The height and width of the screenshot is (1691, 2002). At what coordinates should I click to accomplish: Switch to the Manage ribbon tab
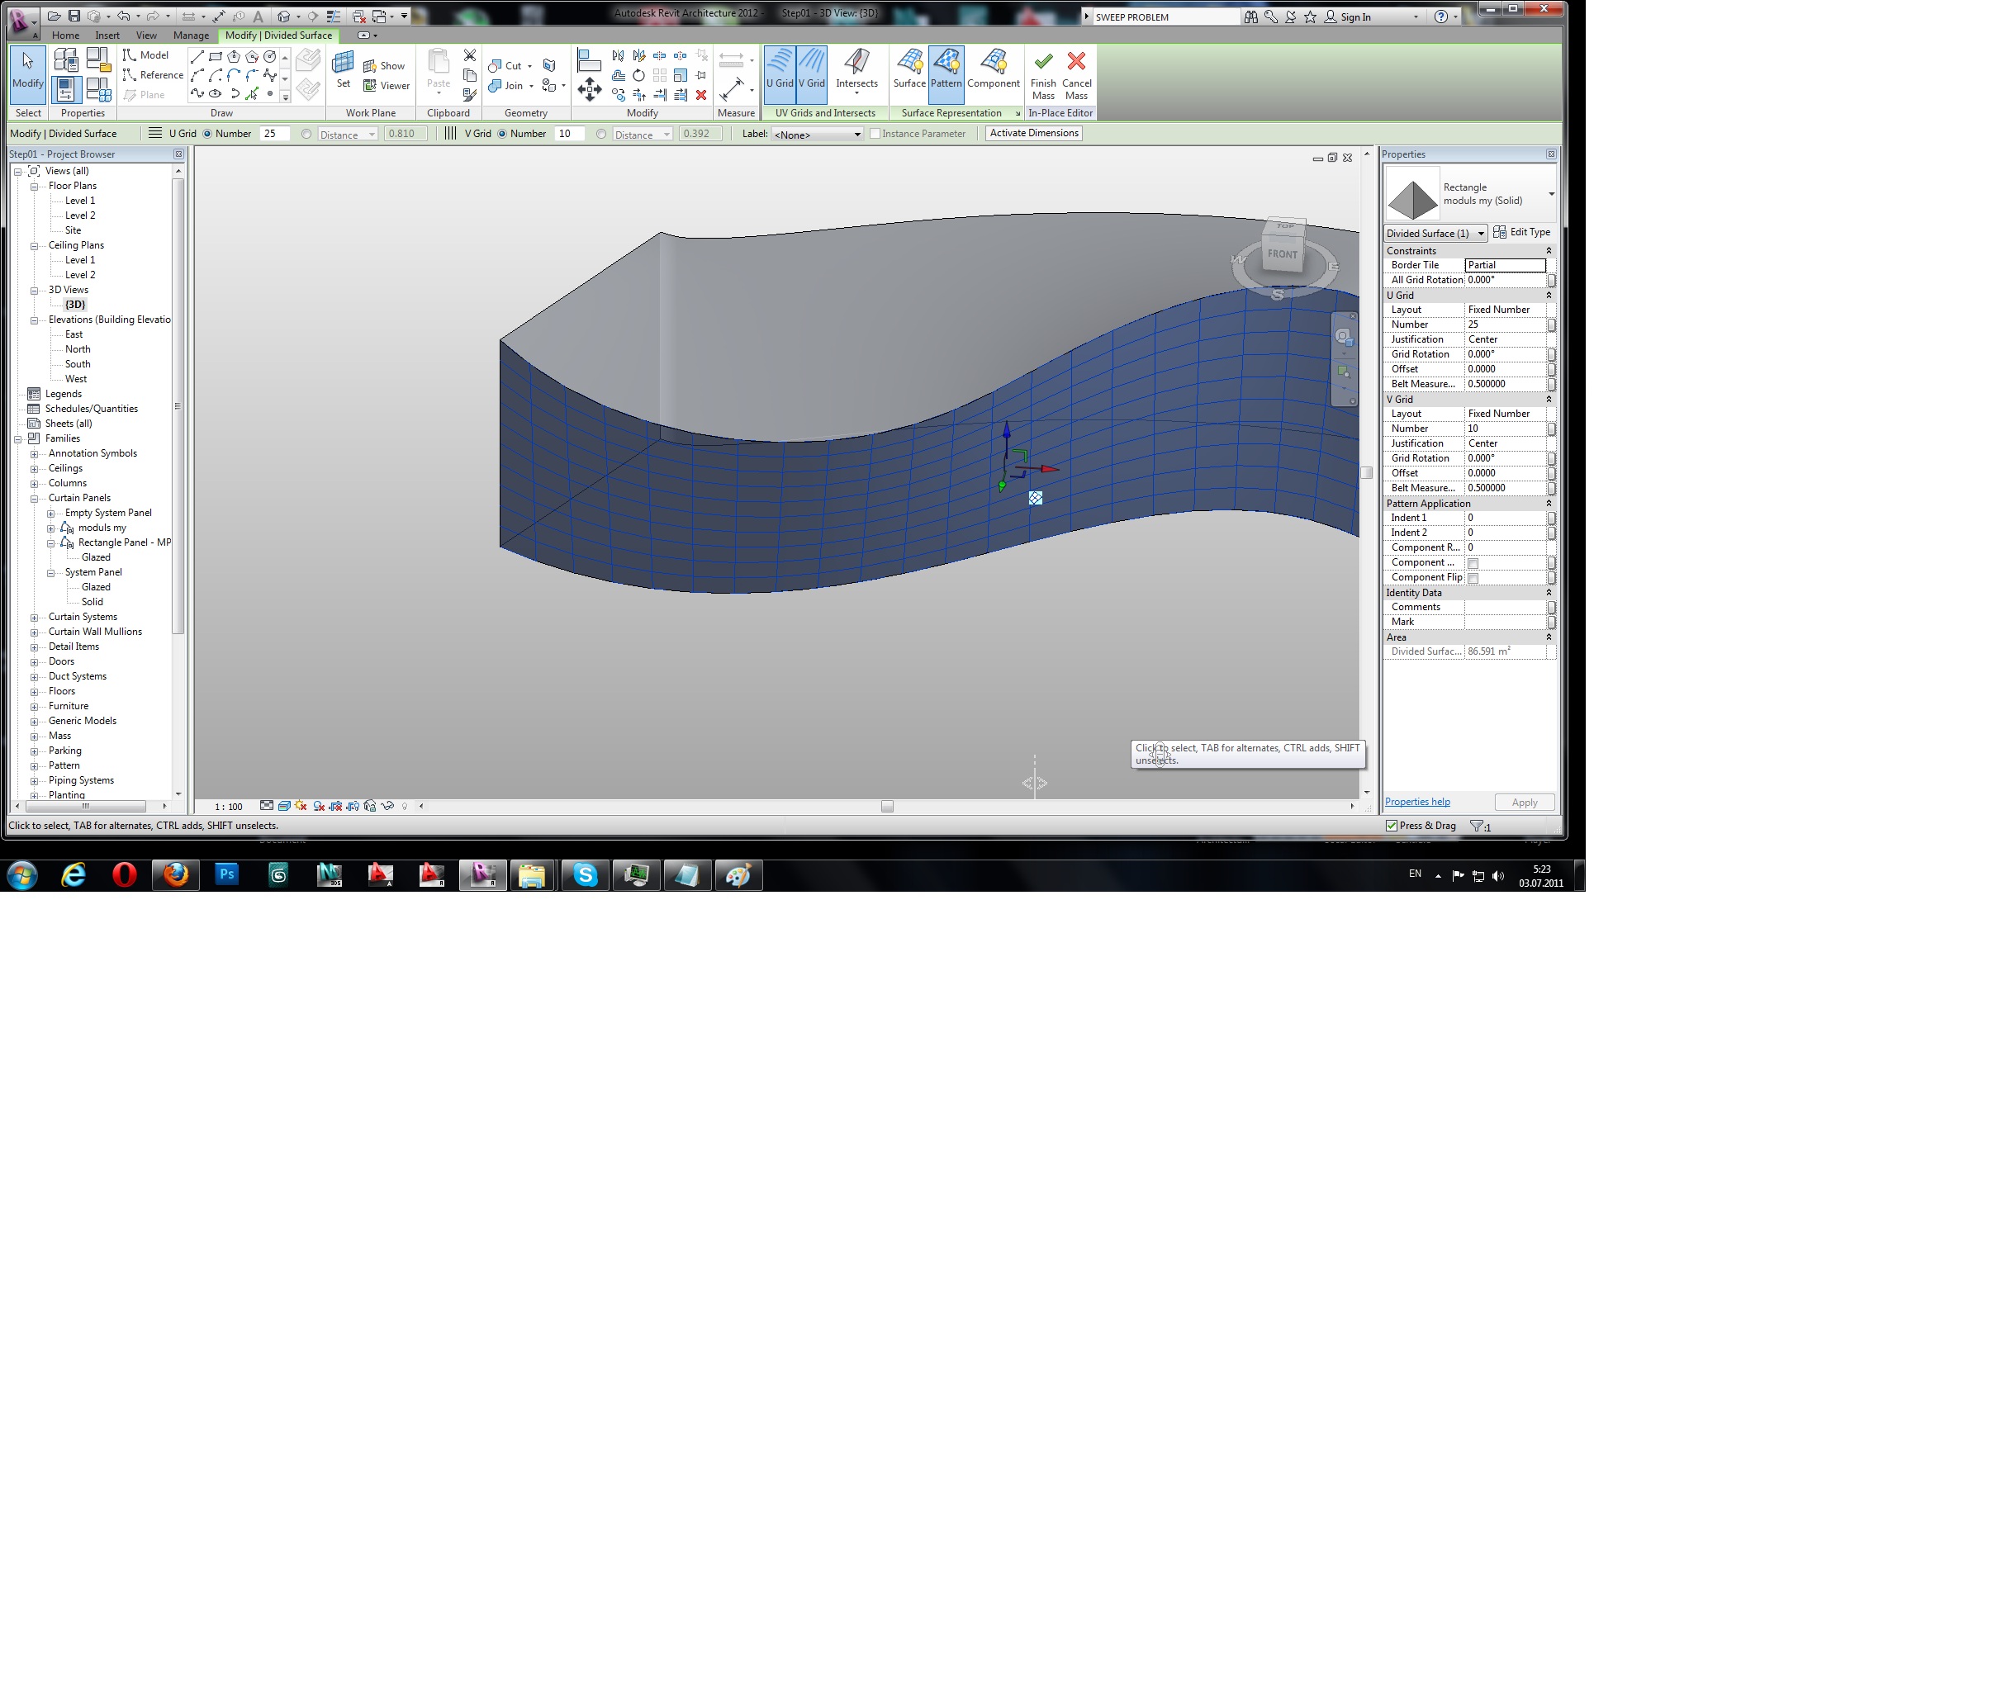(191, 36)
